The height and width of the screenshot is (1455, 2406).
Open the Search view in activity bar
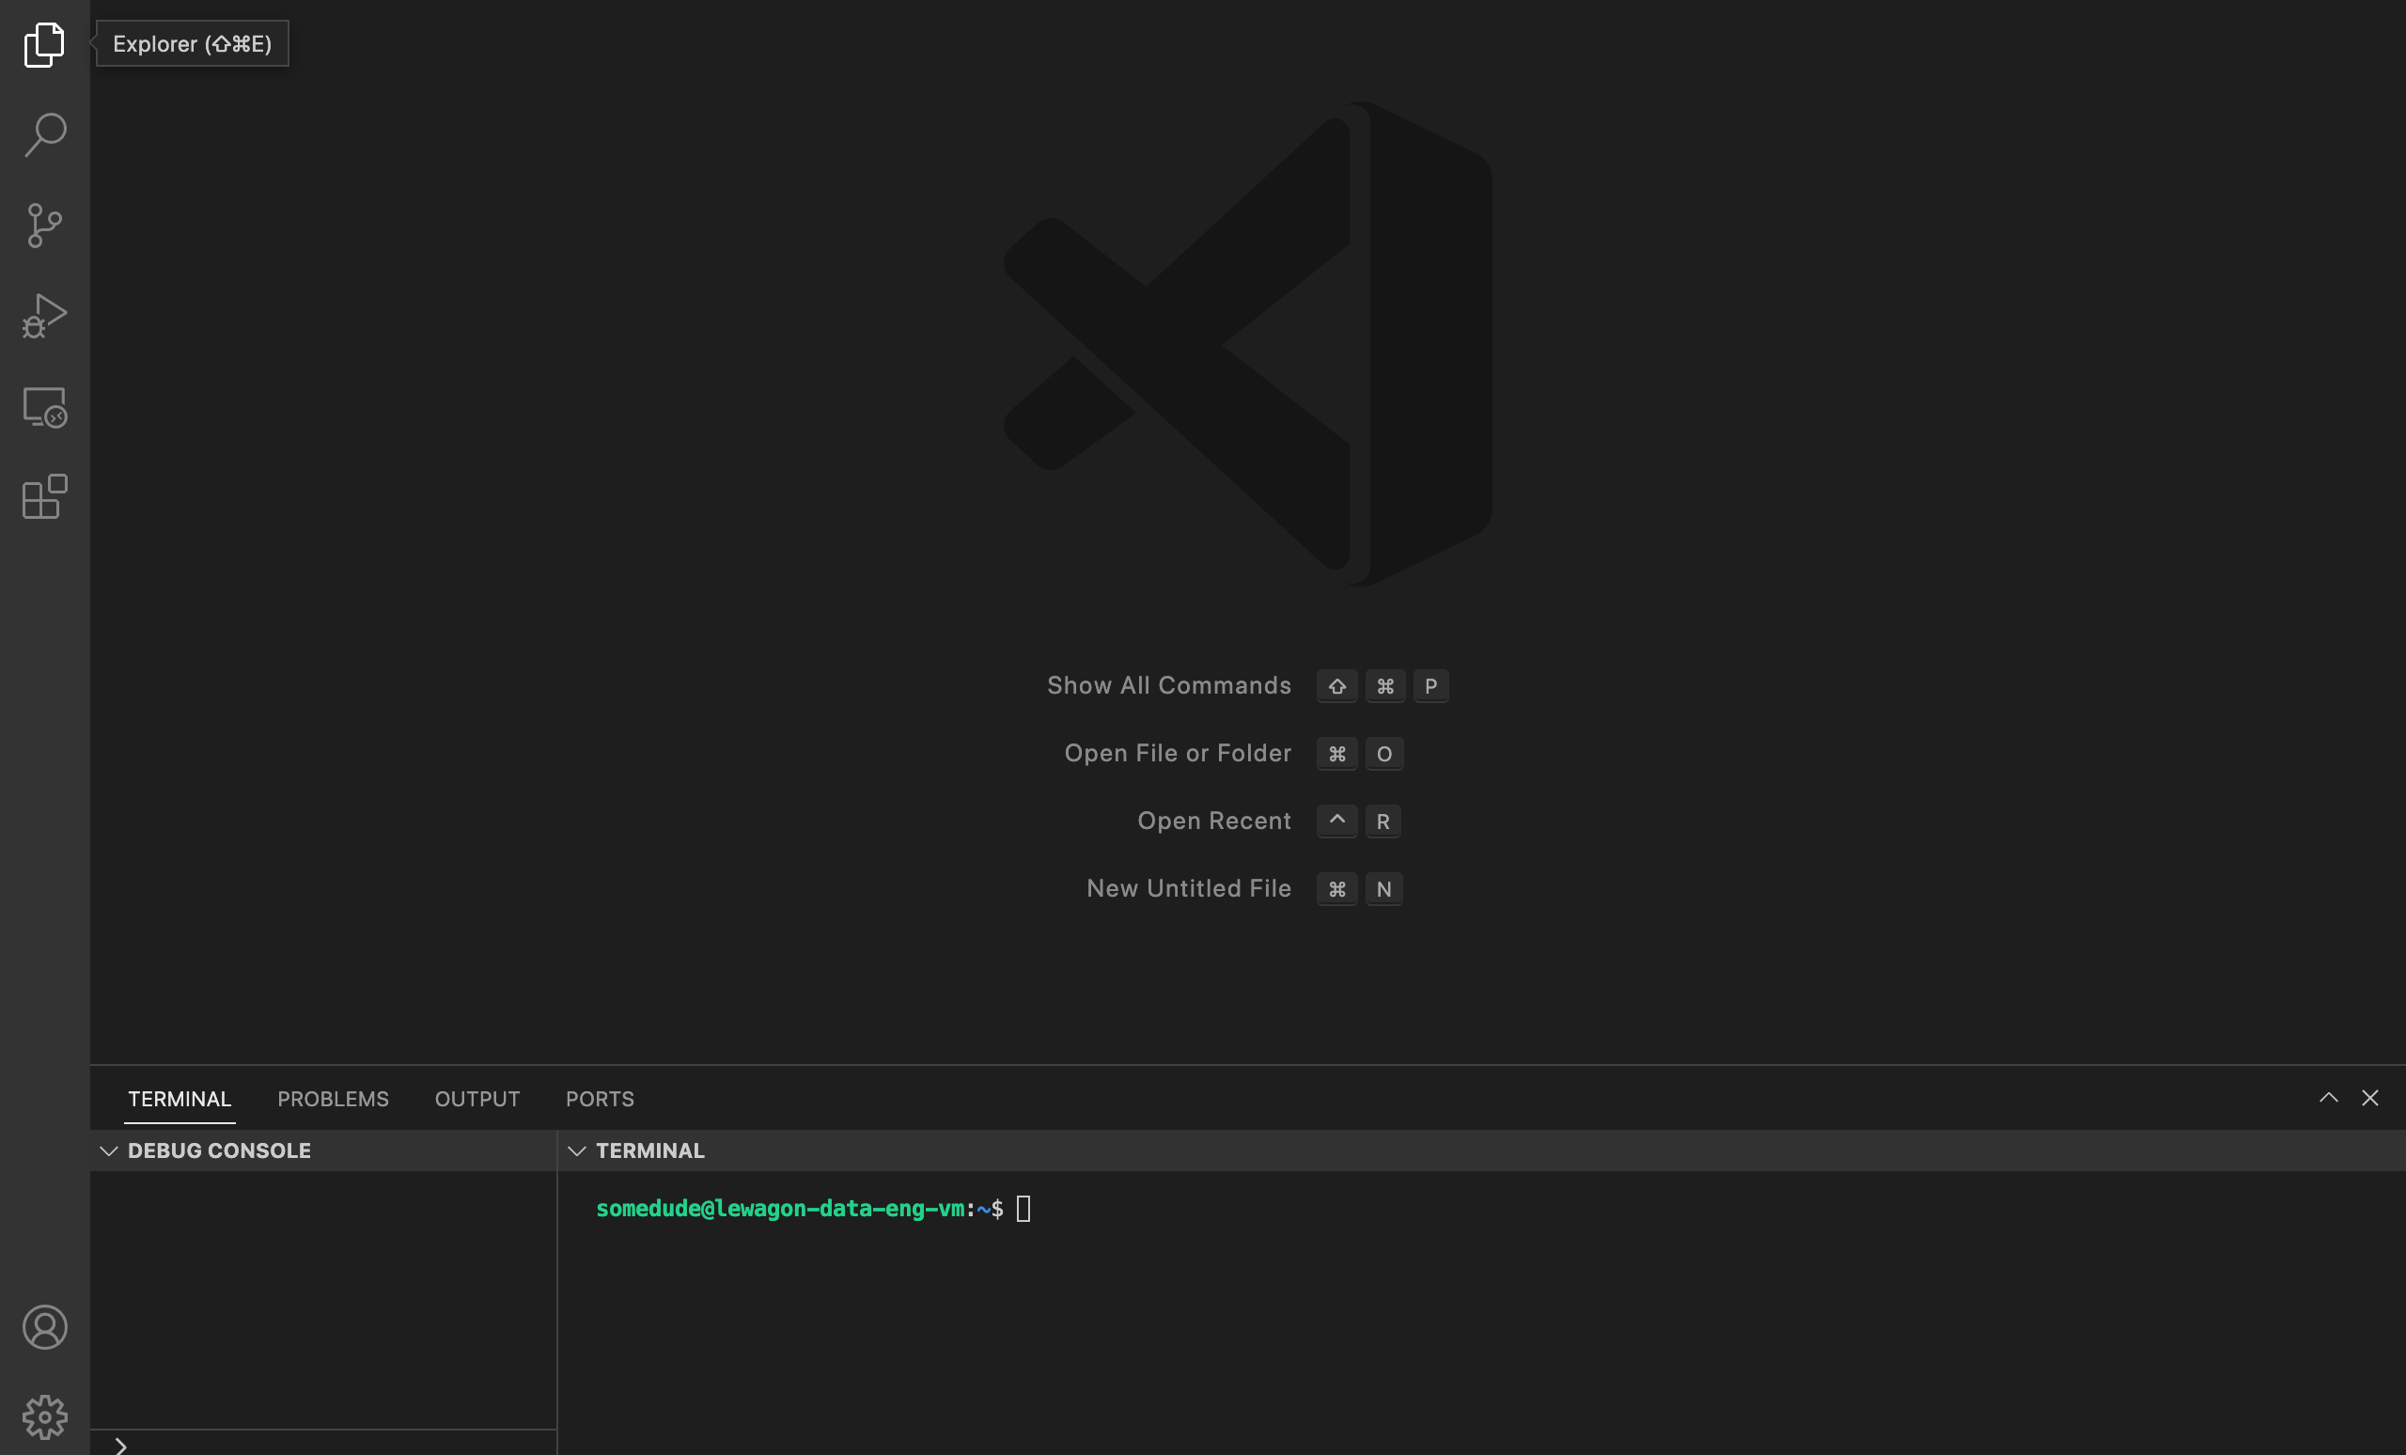pyautogui.click(x=45, y=134)
